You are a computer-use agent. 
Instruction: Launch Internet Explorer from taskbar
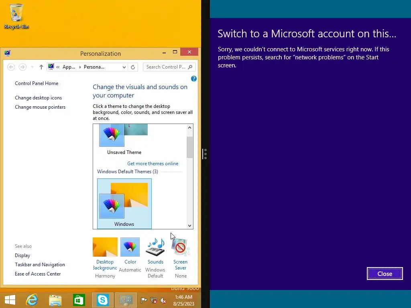pyautogui.click(x=32, y=300)
